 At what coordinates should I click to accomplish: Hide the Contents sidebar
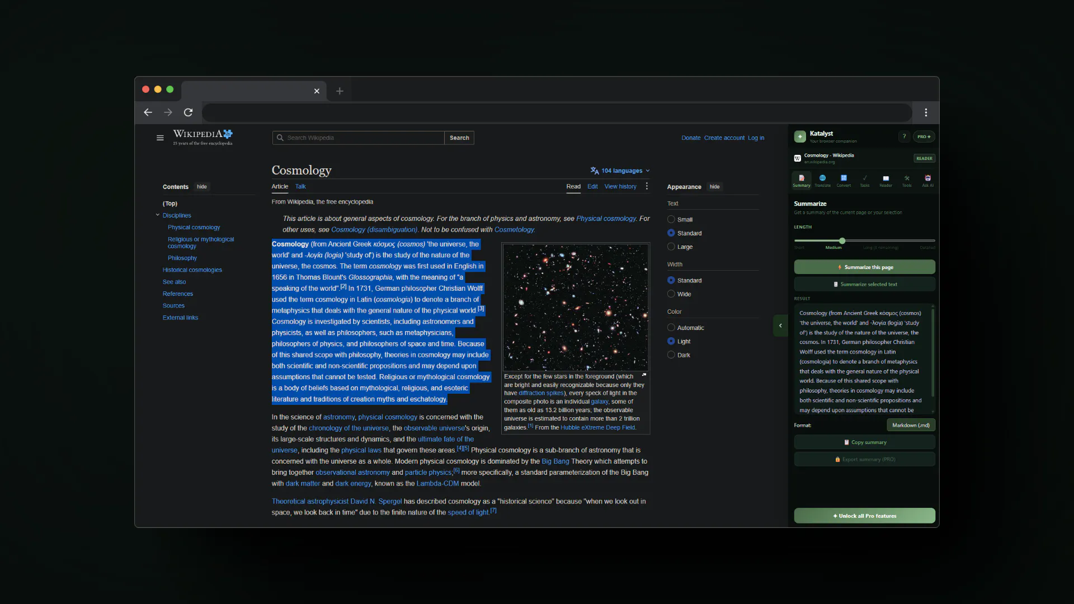[202, 187]
